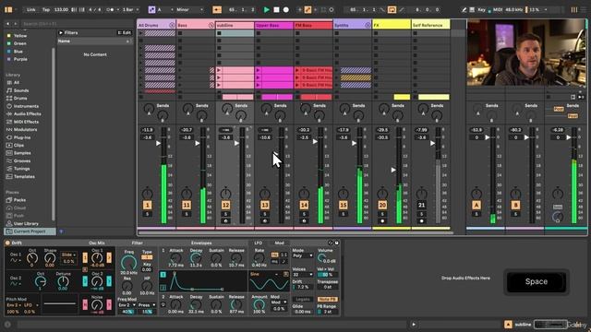Select the FM Bass track header
Screen dimensions: 591x332
(313, 25)
